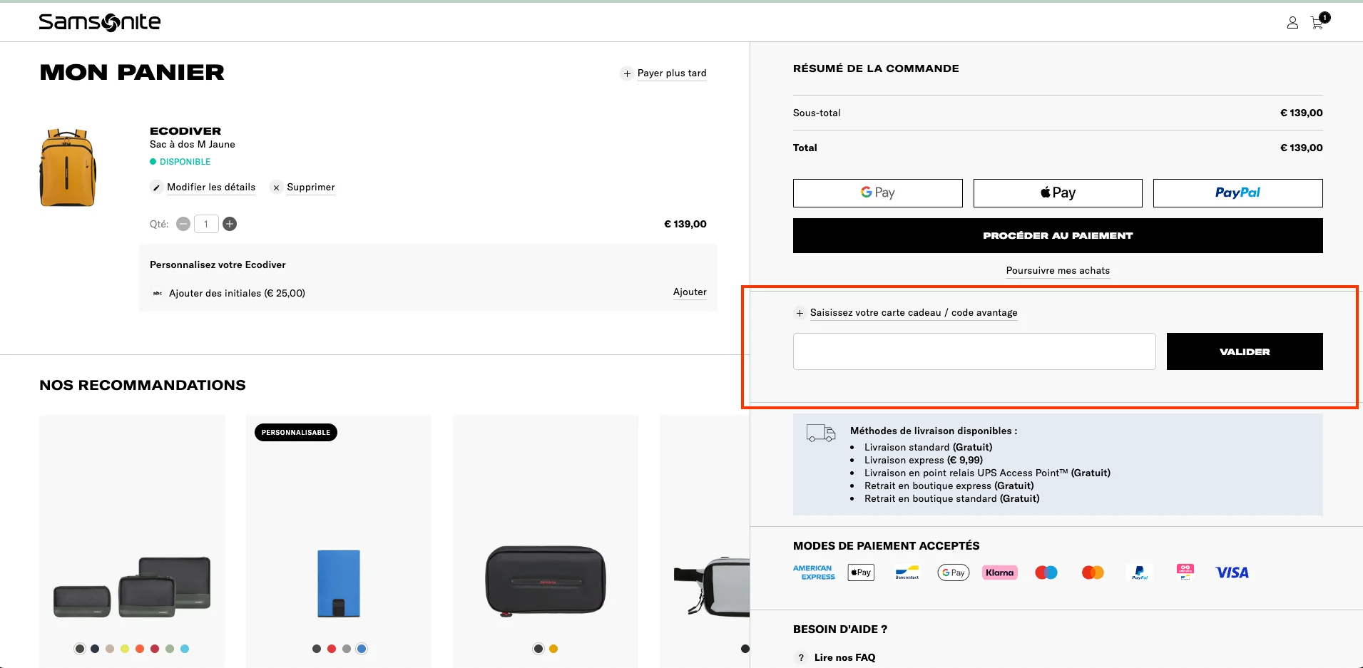Open the yellow Ecodiver backpack thumbnail
The height and width of the screenshot is (668, 1363).
click(68, 168)
